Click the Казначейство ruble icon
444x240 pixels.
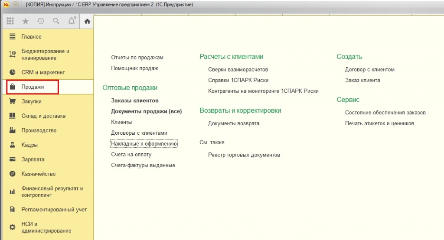click(x=13, y=174)
